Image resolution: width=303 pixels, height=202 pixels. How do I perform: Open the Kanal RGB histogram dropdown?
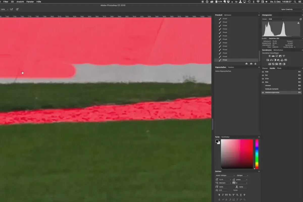pyautogui.click(x=276, y=19)
